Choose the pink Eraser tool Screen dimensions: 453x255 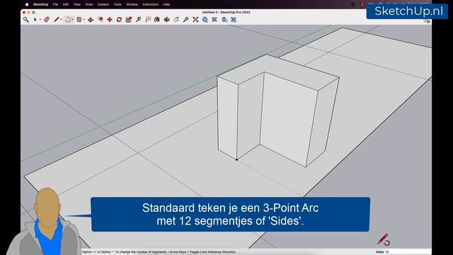point(47,20)
